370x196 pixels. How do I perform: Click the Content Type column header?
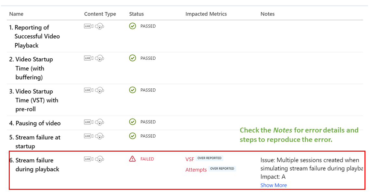coord(100,14)
